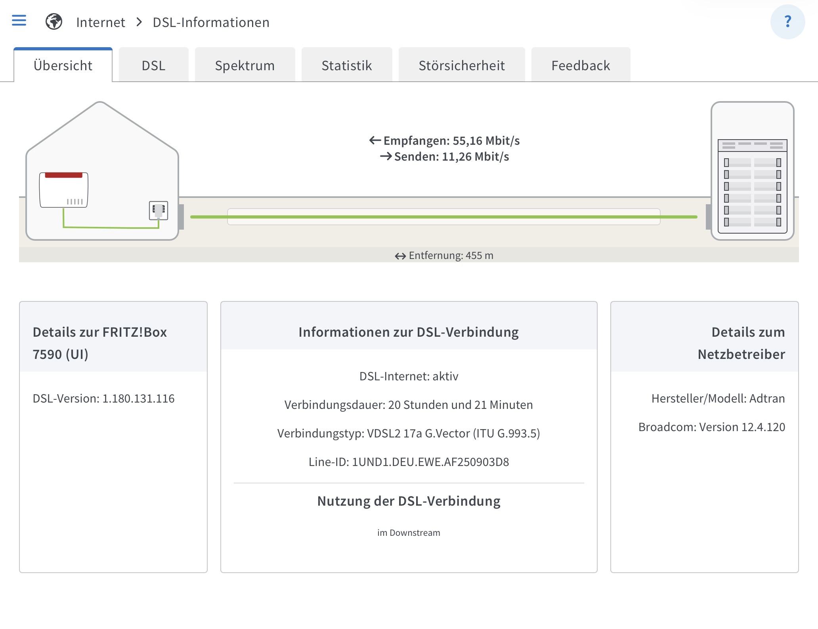
Task: Click the green DSL line bar
Action: (443, 217)
